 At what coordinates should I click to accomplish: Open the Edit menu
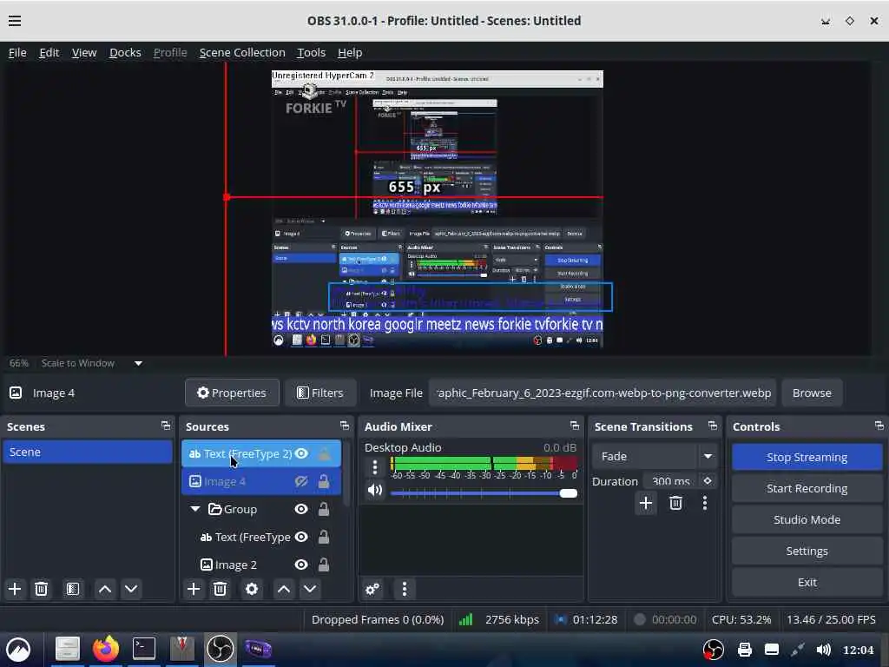click(x=49, y=53)
